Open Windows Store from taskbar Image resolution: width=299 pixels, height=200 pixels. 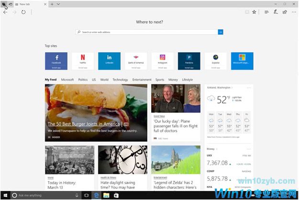pos(116,195)
